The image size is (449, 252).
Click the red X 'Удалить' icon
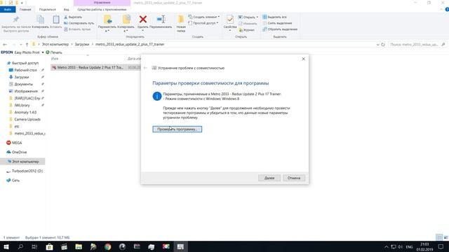[x=143, y=20]
